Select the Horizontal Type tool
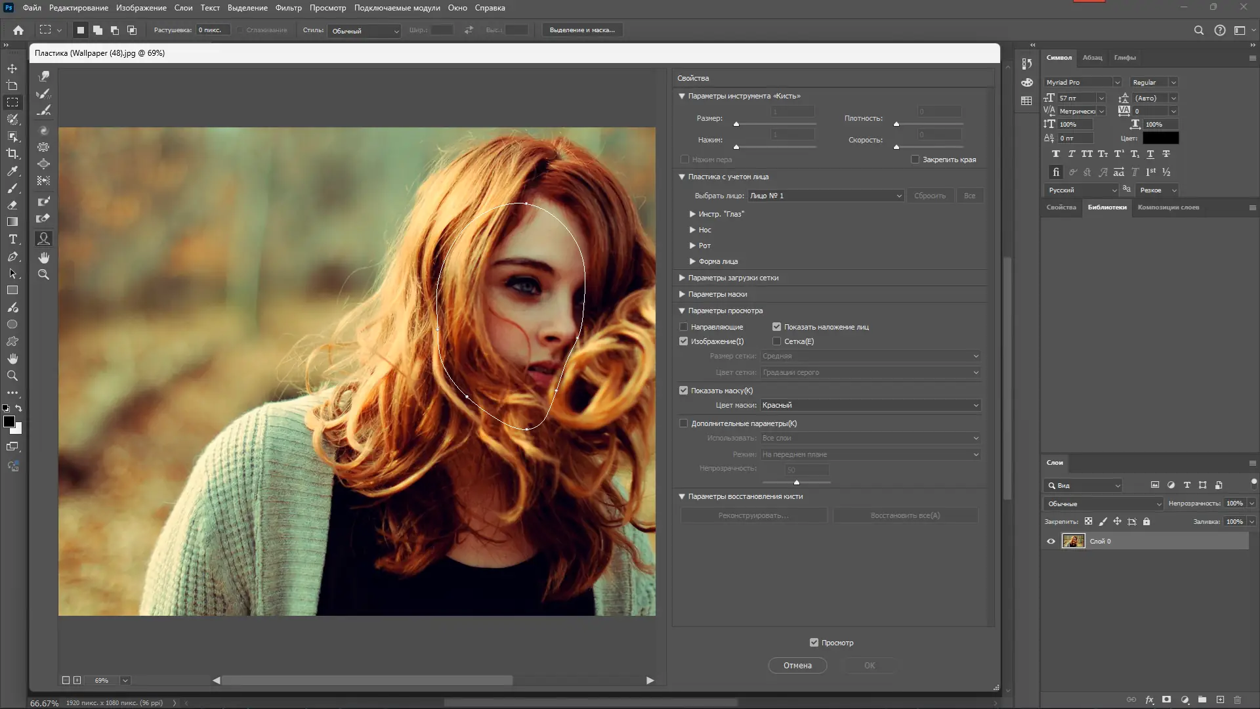Screen dimensions: 1260x709 pyautogui.click(x=12, y=240)
